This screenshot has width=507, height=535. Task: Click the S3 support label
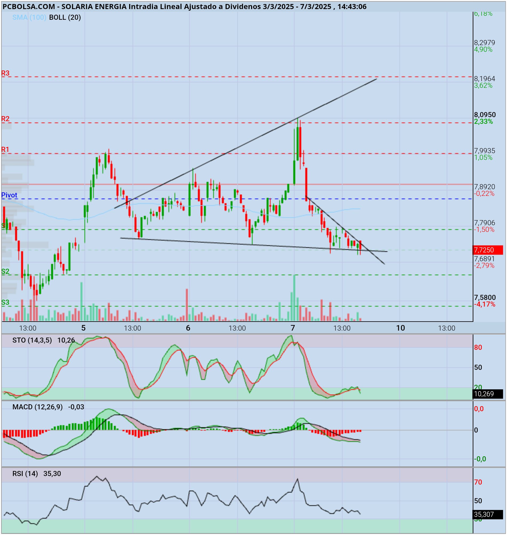click(x=5, y=302)
